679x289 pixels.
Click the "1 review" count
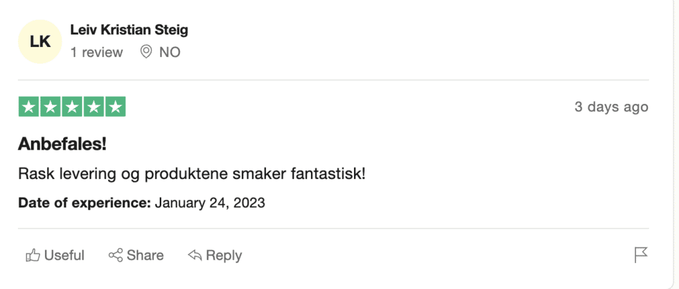(x=97, y=52)
